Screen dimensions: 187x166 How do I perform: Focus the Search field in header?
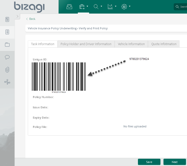(x=180, y=7)
